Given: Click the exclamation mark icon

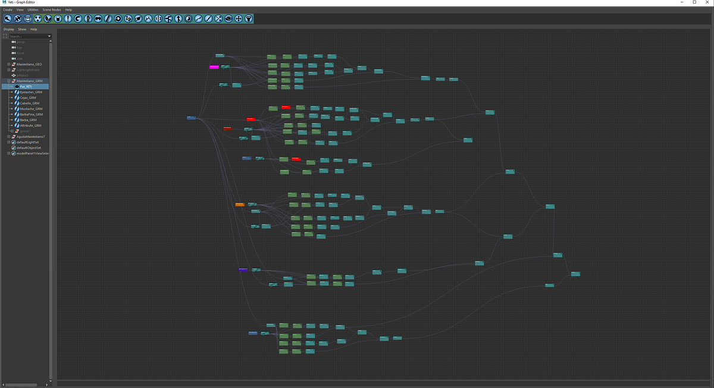Looking at the screenshot, I should coord(68,19).
